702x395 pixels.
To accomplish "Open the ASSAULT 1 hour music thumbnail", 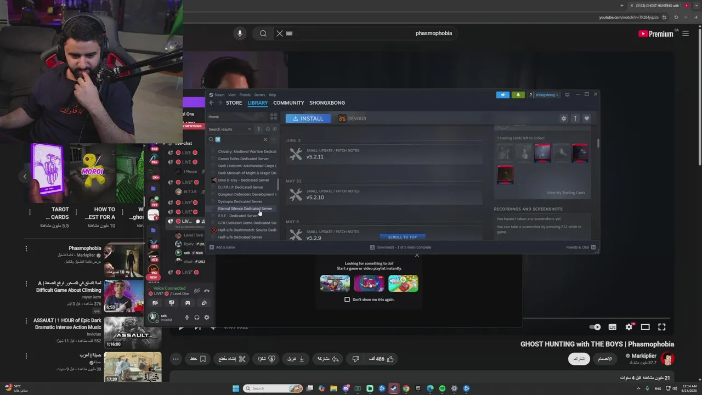I will click(x=133, y=332).
